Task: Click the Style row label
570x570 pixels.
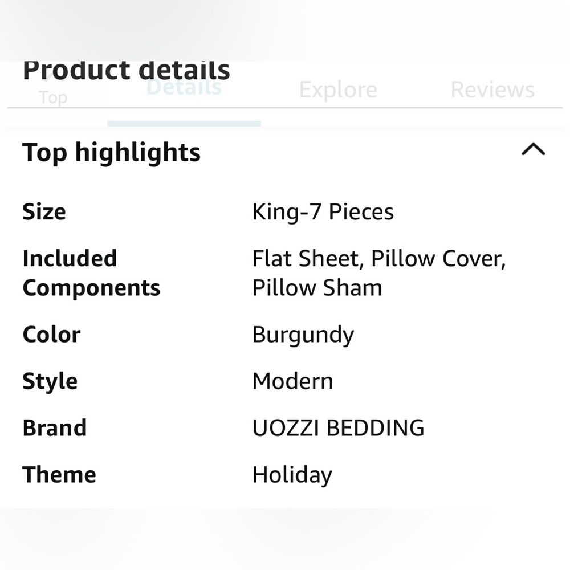Action: coord(50,381)
